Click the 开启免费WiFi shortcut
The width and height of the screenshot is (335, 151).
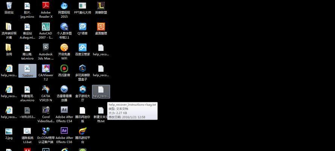(x=64, y=52)
